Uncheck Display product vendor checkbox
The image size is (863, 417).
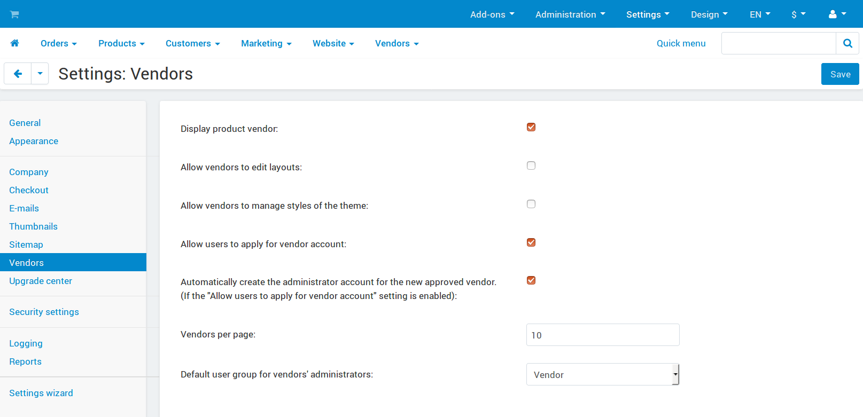(531, 127)
